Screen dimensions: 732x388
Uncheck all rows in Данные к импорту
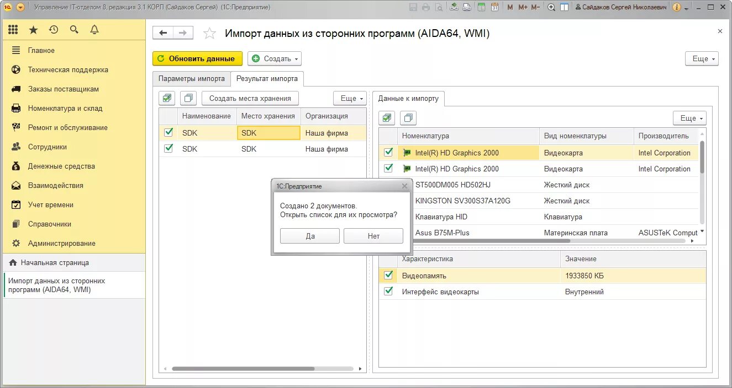(x=408, y=118)
